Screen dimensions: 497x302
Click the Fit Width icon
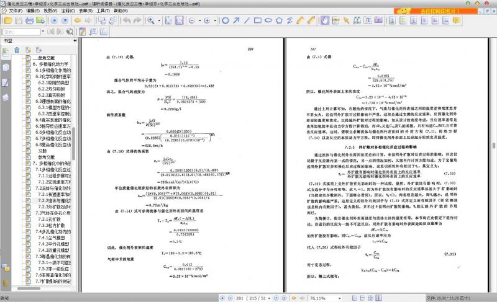(179, 20)
